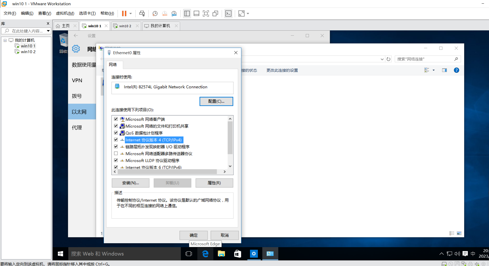Click the items list horizontal scrollbar thumb

coord(167,172)
